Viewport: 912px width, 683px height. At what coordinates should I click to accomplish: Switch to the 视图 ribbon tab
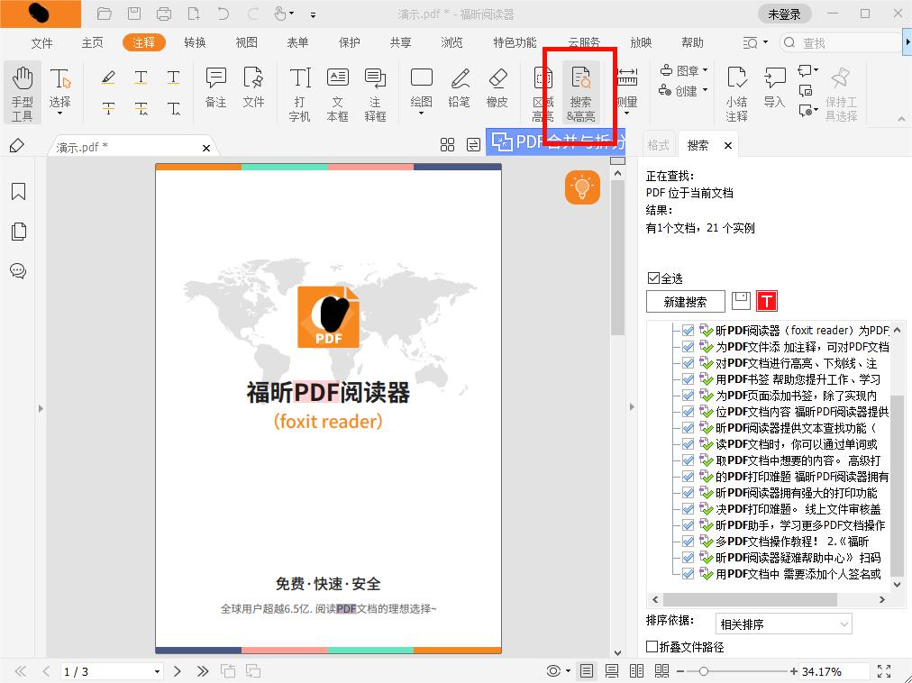click(246, 41)
